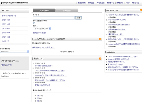Open 即時回答 in top navigation bar
Viewport: 142px width, 107px height.
pyautogui.click(x=91, y=3)
